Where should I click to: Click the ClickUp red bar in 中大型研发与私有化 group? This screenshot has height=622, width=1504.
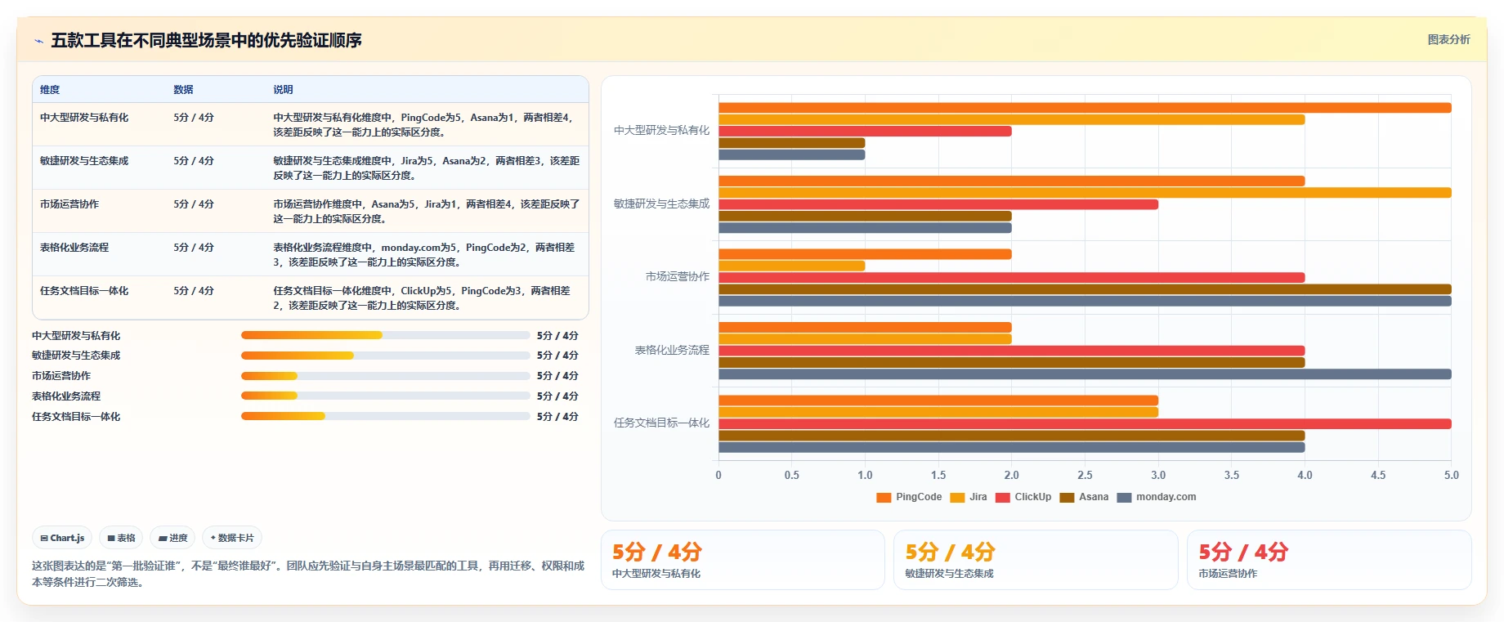point(865,132)
